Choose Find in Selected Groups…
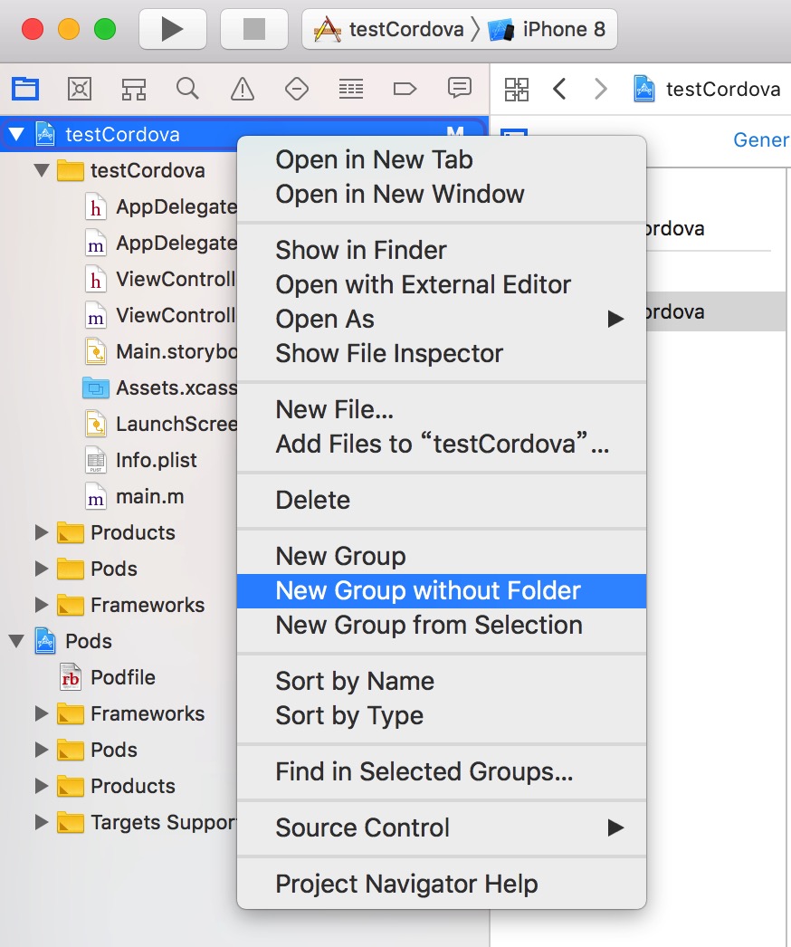This screenshot has width=791, height=947. 442,772
